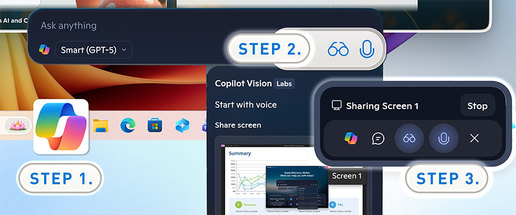
Task: Open the chat bubble icon in sharing toolbar
Action: coord(378,138)
